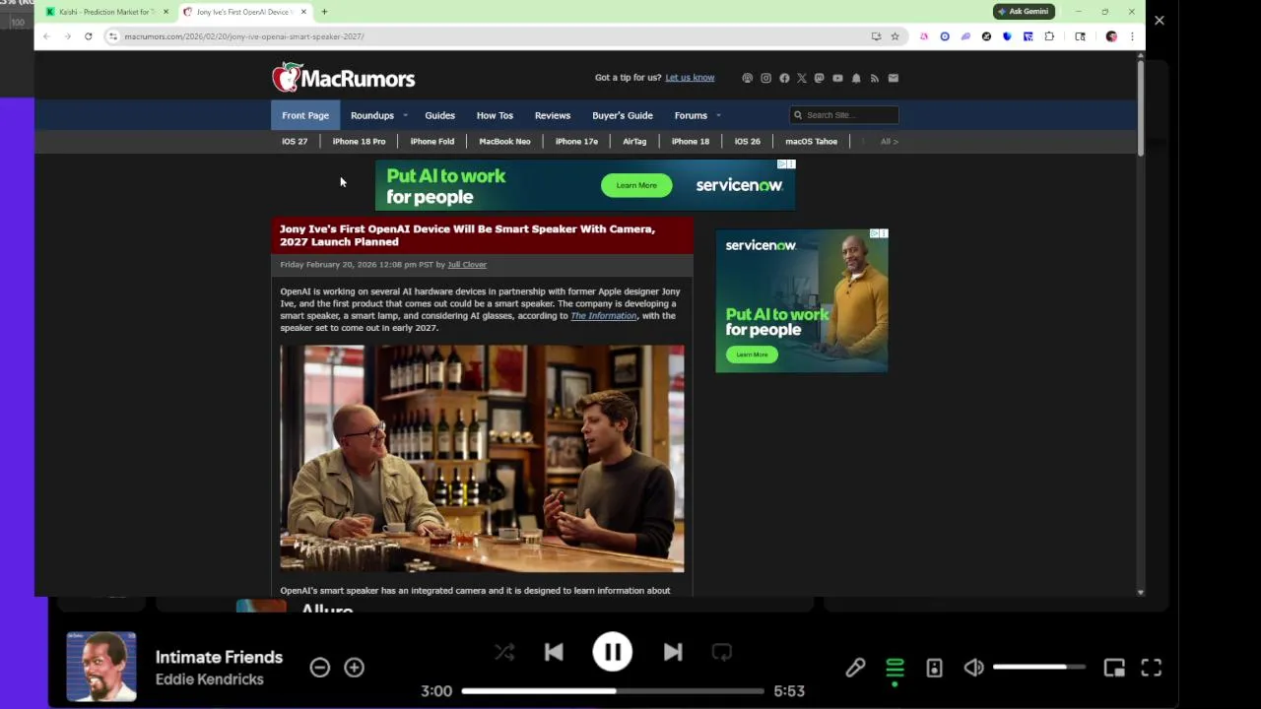Skip to the next track
The height and width of the screenshot is (709, 1261).
pyautogui.click(x=673, y=652)
